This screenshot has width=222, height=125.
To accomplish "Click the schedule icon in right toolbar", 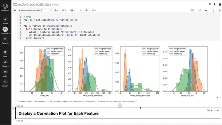I will point(200,10).
